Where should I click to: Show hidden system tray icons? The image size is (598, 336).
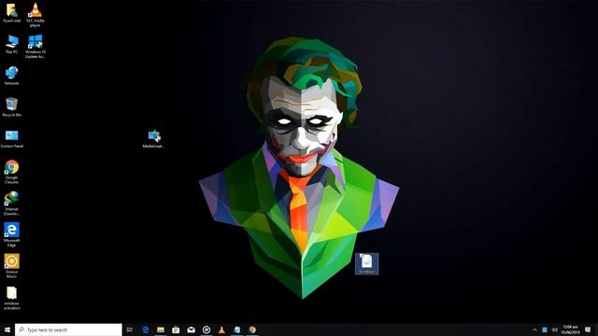click(x=534, y=329)
